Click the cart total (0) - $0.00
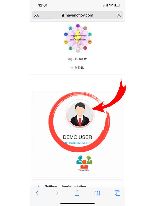The width and height of the screenshot is (155, 206). 75,59
